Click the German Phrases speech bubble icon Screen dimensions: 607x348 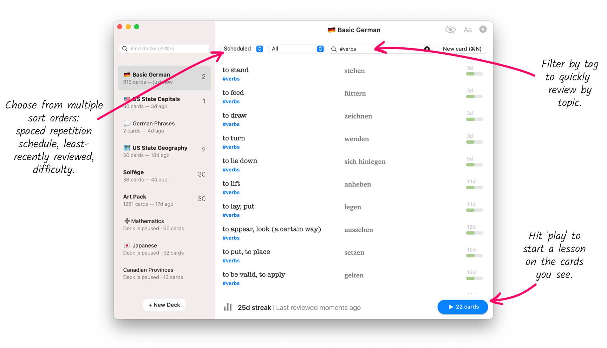[x=127, y=123]
